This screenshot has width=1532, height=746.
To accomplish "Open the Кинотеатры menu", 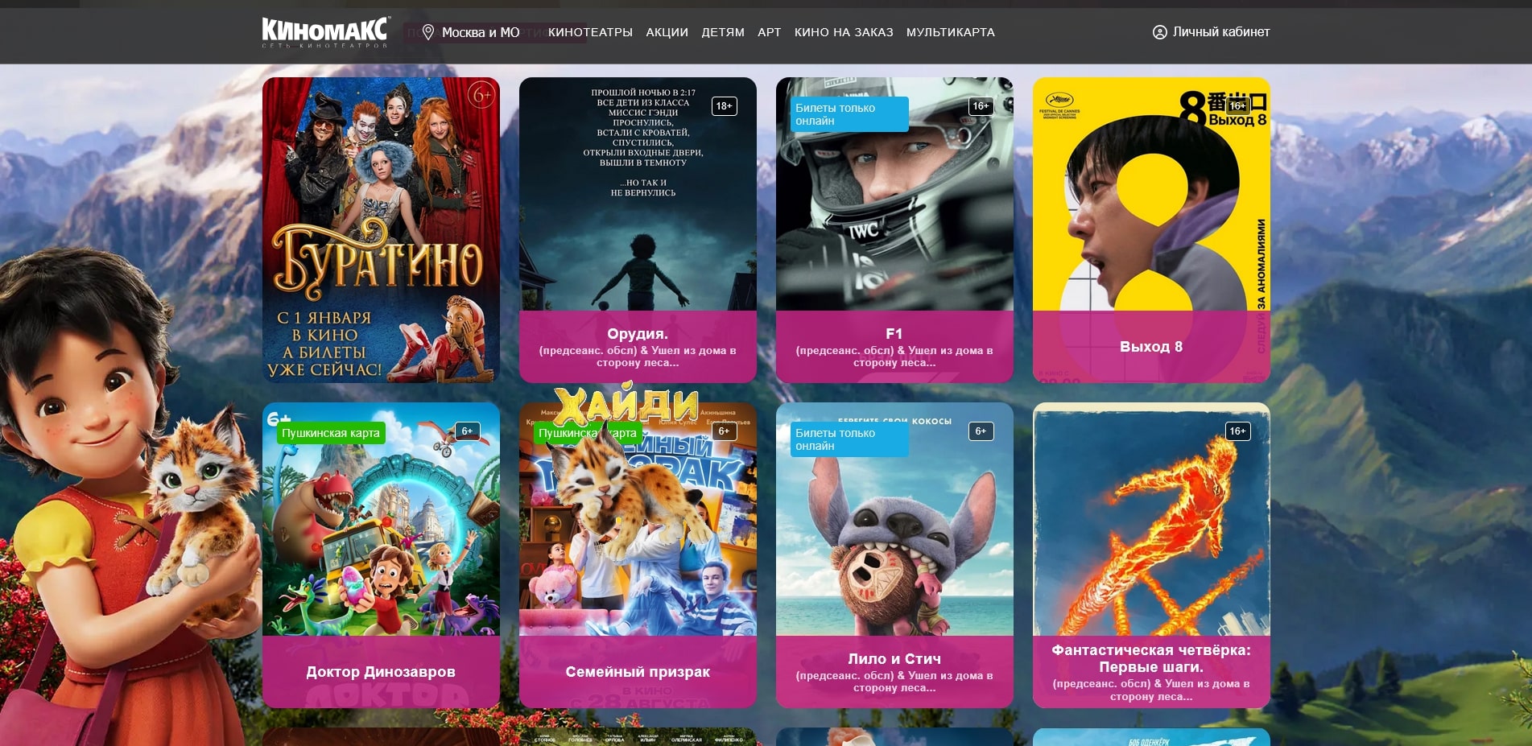I will pos(590,32).
